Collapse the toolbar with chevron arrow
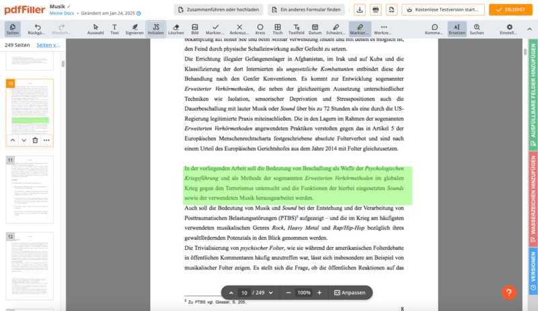The width and height of the screenshot is (538, 311). pos(528,29)
